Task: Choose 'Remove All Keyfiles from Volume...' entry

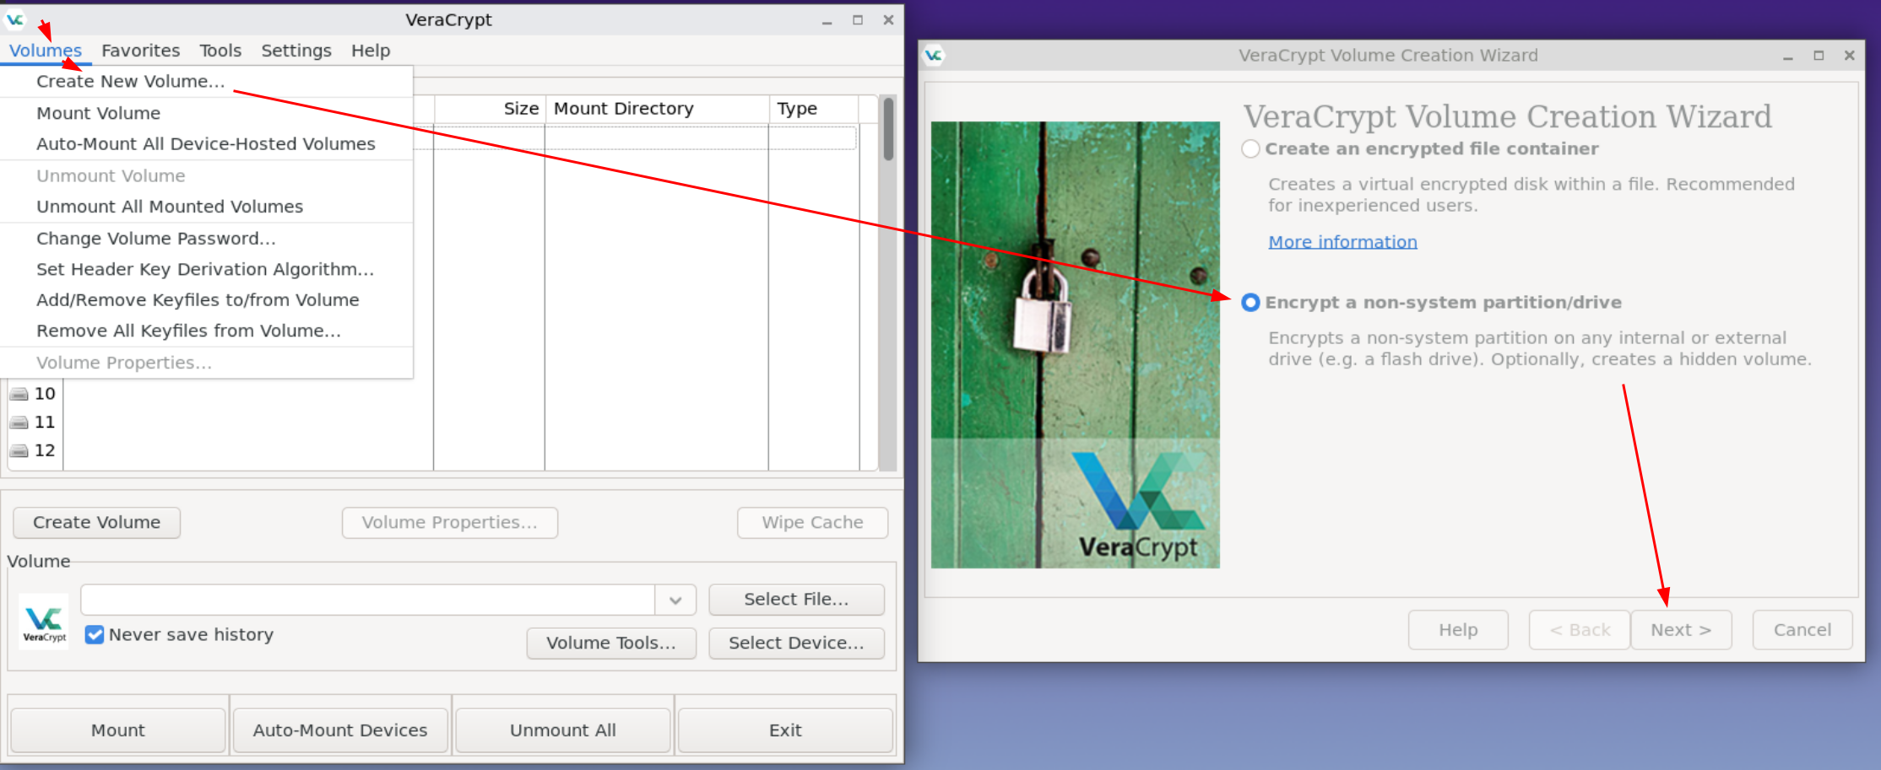Action: point(207,331)
